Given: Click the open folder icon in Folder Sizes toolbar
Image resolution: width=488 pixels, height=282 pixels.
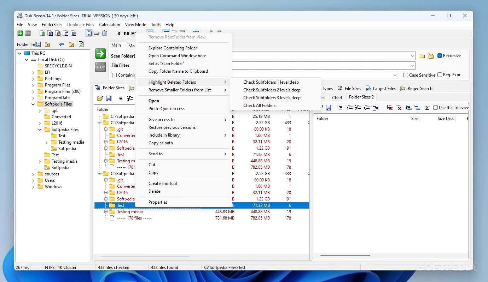Looking at the screenshot, I should tap(100, 98).
